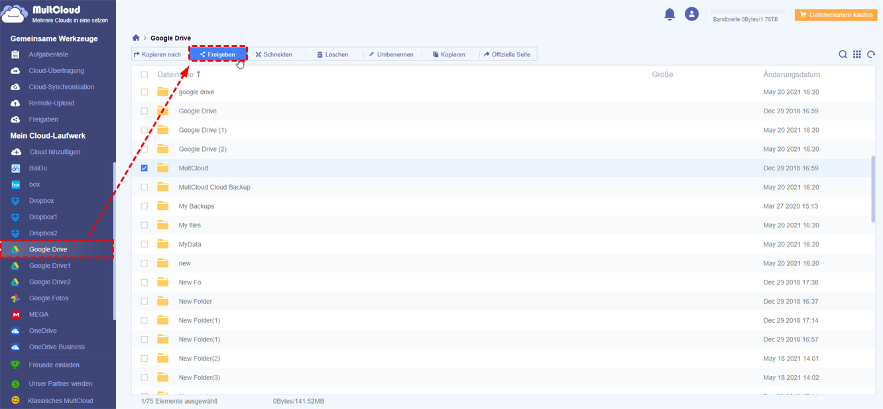The image size is (883, 409).
Task: Open Offizielle Seite link
Action: point(507,54)
